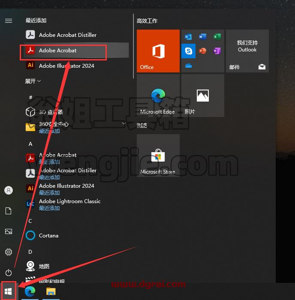This screenshot has width=295, height=300.
Task: Open the Microsoft Edge tile
Action: tap(158, 96)
